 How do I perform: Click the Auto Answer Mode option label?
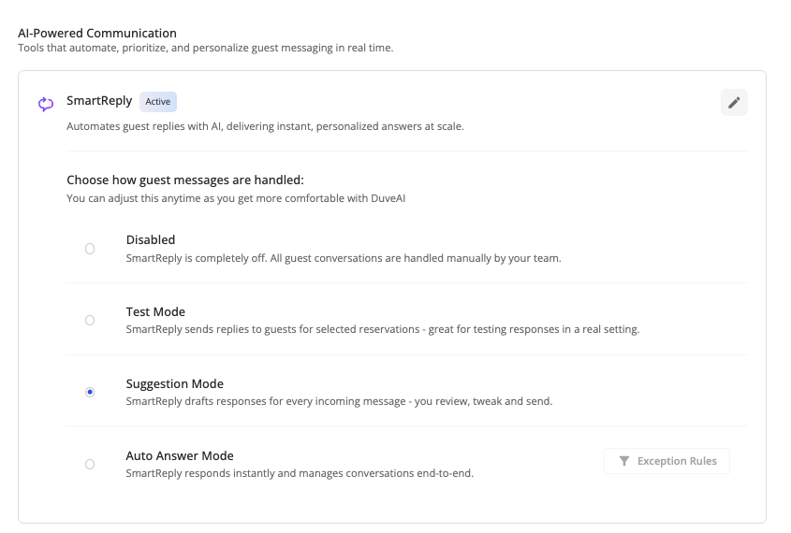180,456
